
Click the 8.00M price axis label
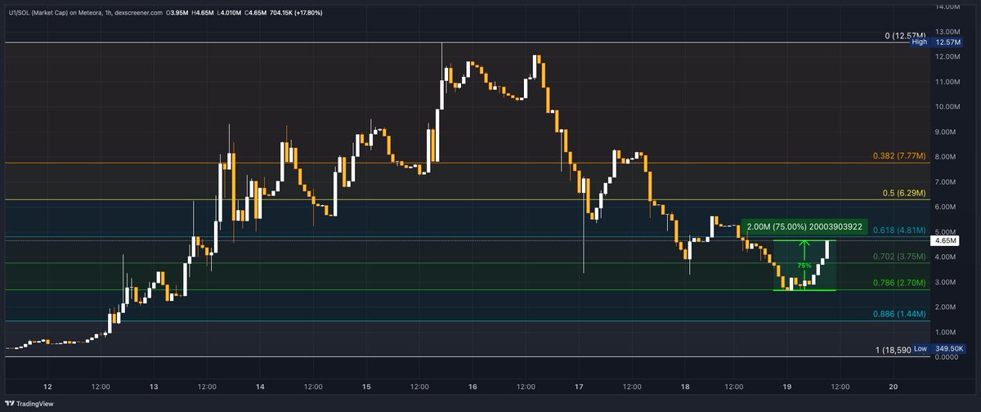pyautogui.click(x=947, y=157)
